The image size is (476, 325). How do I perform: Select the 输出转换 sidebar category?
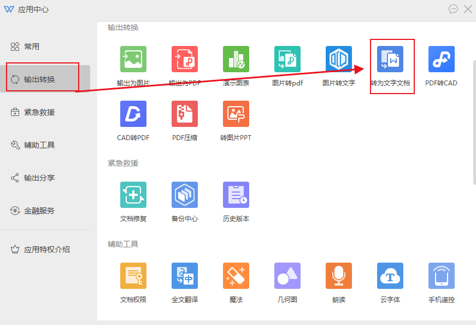[x=45, y=79]
